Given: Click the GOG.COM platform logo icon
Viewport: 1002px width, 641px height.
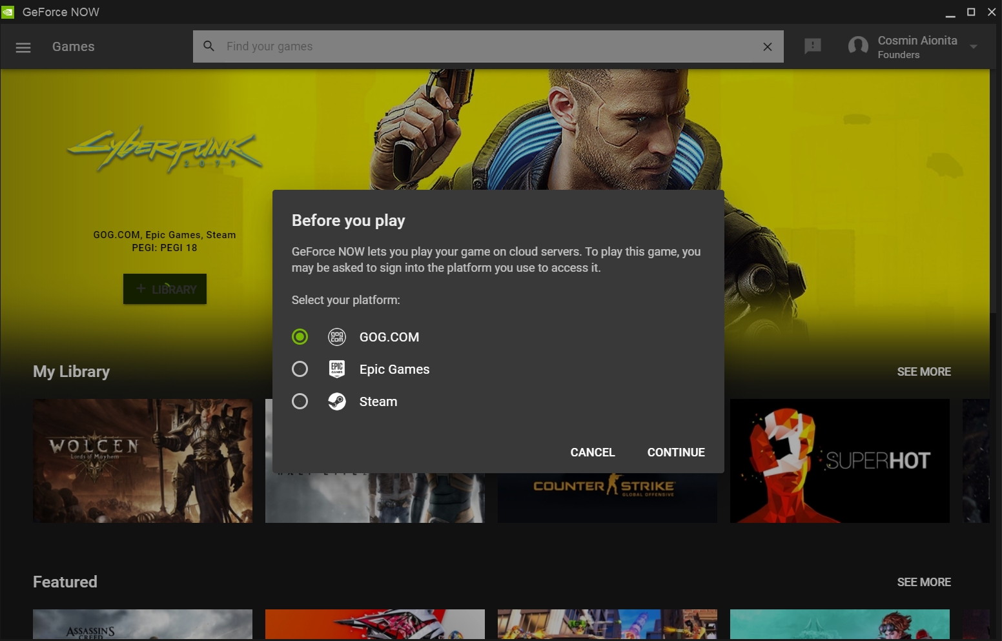Looking at the screenshot, I should click(337, 336).
